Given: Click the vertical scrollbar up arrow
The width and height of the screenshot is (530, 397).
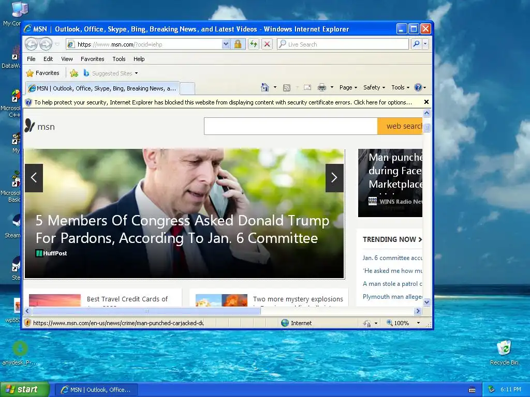Looking at the screenshot, I should click(x=426, y=113).
